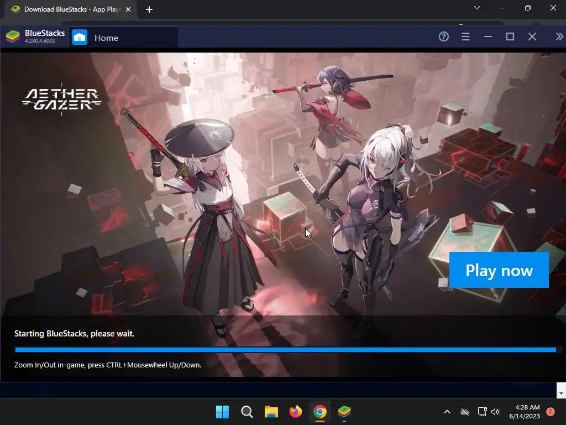Click the Aether Gazer logo
The width and height of the screenshot is (566, 425).
62,99
